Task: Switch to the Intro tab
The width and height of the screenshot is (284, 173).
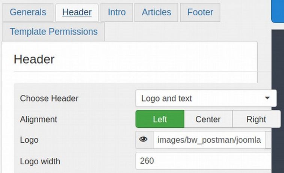Action: [x=116, y=12]
